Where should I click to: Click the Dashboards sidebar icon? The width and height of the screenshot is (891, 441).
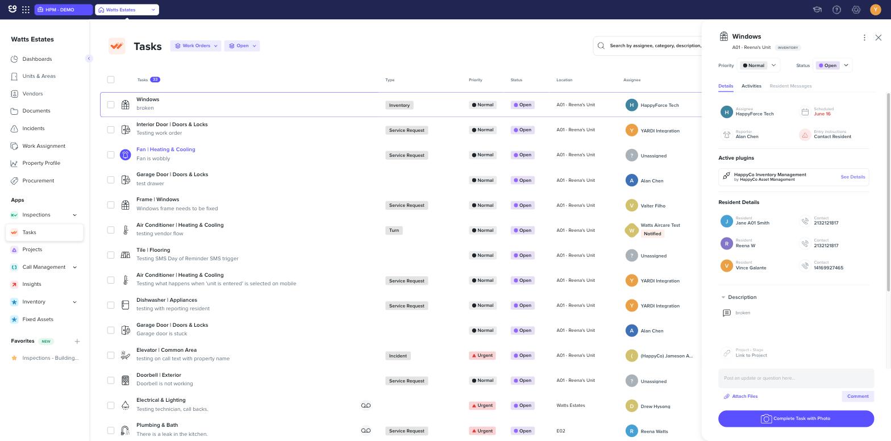(x=14, y=59)
